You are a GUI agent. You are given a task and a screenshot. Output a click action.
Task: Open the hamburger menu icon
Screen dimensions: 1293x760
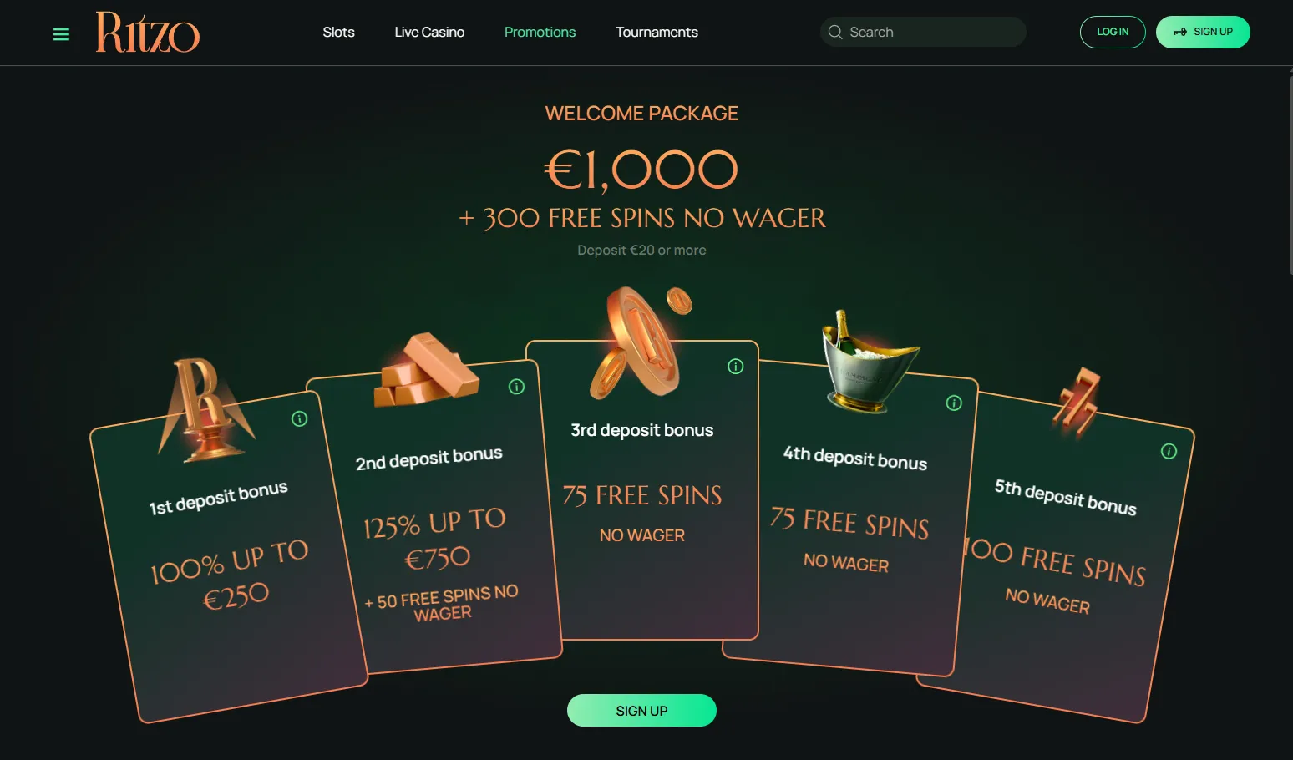pos(61,34)
